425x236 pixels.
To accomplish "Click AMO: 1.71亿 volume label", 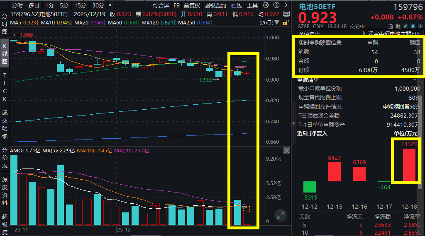I will pos(25,151).
